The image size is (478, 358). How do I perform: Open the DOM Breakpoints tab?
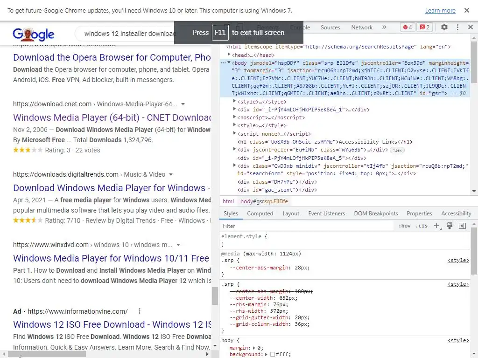click(376, 213)
